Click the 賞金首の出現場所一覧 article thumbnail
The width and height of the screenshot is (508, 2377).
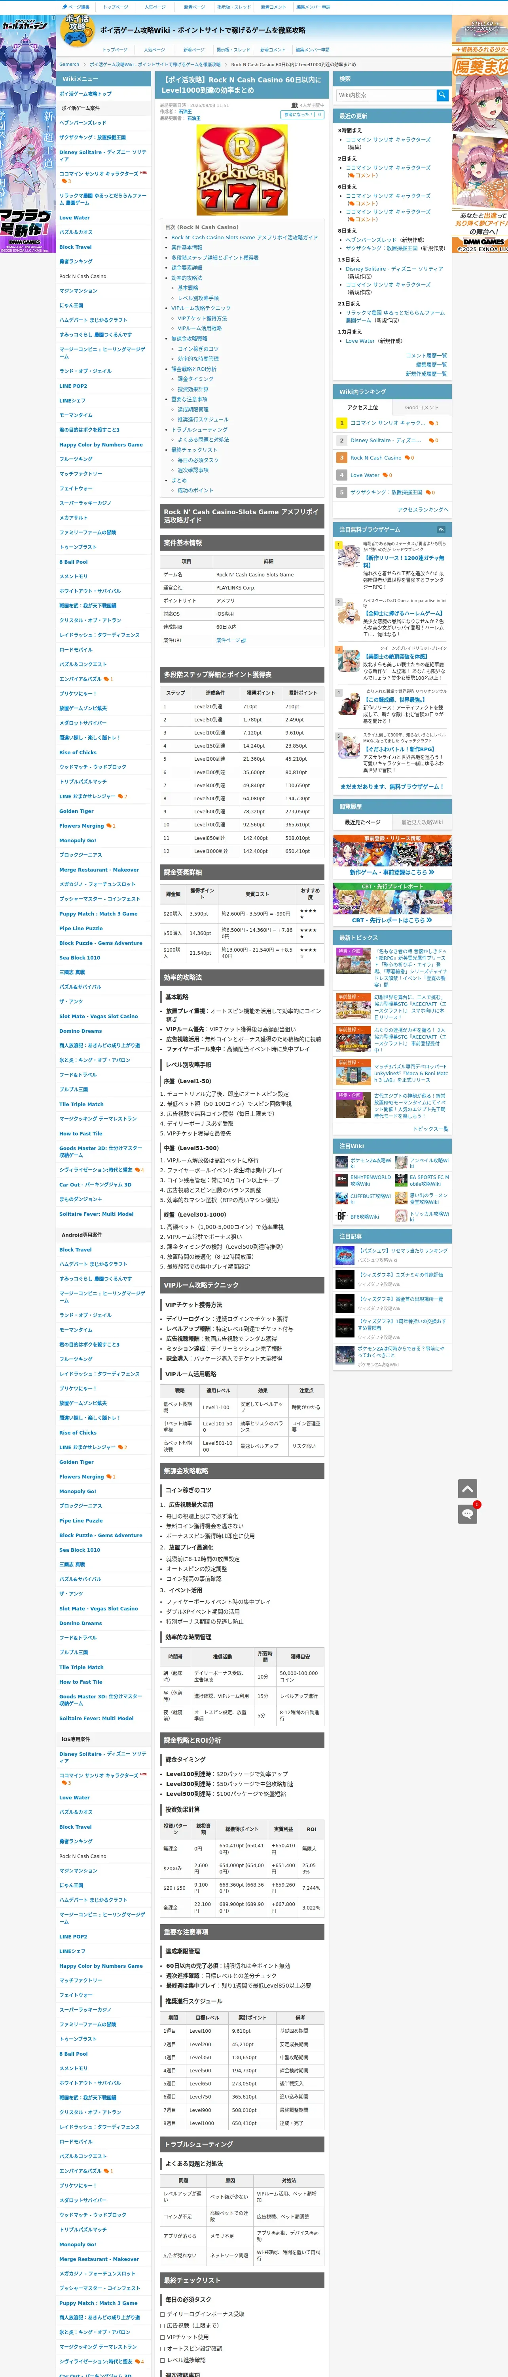click(x=345, y=1303)
